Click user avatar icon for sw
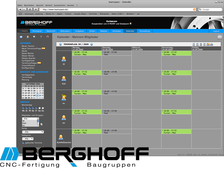224x194 pixels. (64, 118)
